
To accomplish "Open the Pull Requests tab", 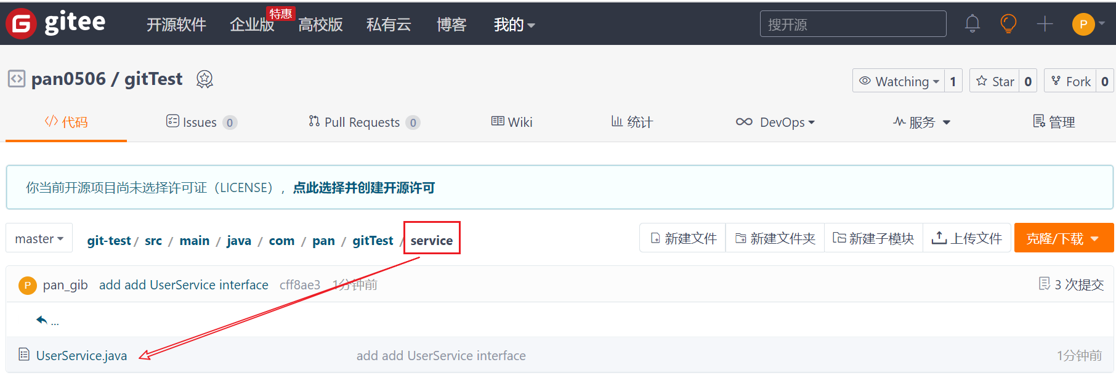I will click(x=363, y=122).
